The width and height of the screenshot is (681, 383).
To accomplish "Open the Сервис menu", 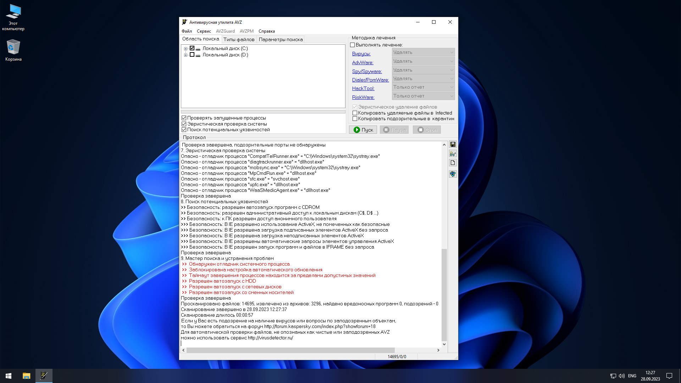I will pos(204,31).
